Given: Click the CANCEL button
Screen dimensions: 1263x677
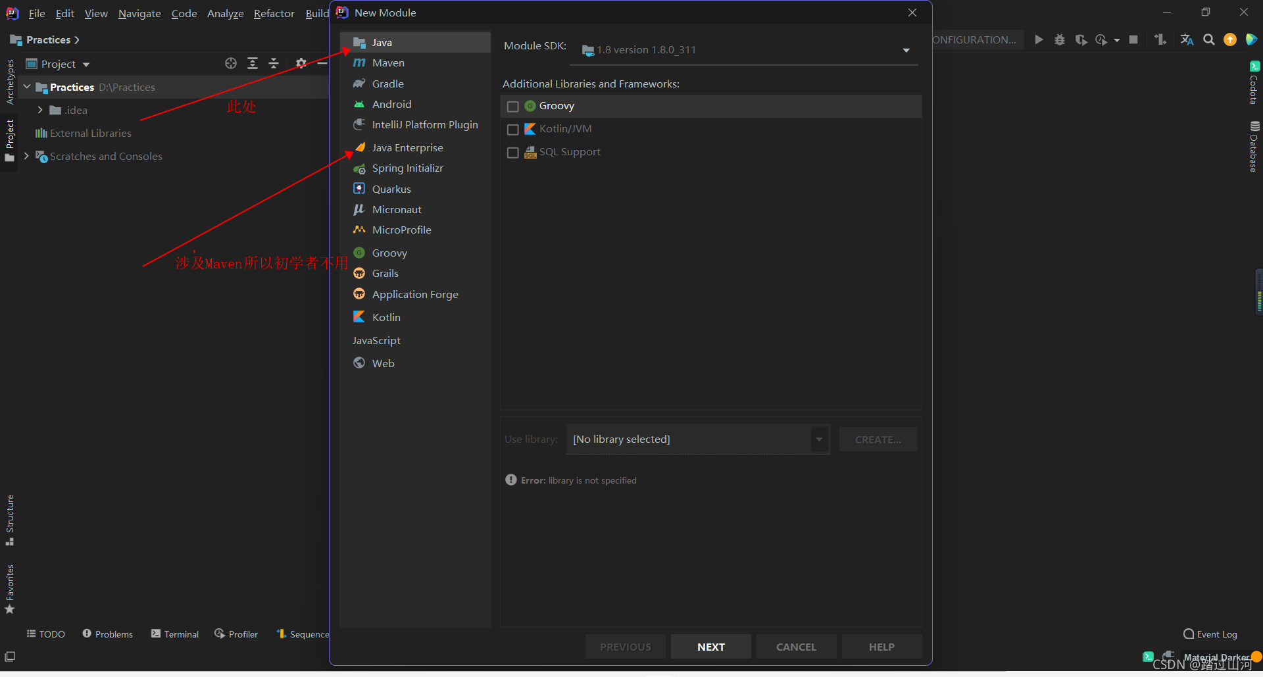Looking at the screenshot, I should pos(796,647).
